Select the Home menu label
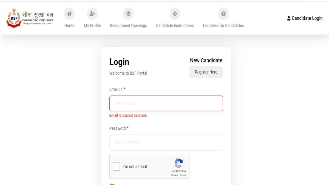Screen dimensions: 329x185 (69, 25)
